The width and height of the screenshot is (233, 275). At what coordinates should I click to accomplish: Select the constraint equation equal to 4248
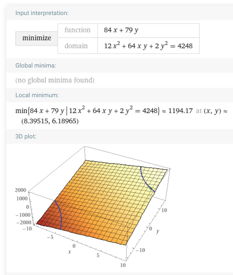pos(148,46)
